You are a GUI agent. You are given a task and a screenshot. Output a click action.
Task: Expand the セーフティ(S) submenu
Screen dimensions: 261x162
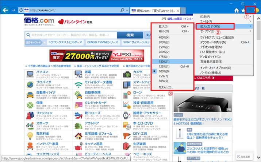(223, 31)
